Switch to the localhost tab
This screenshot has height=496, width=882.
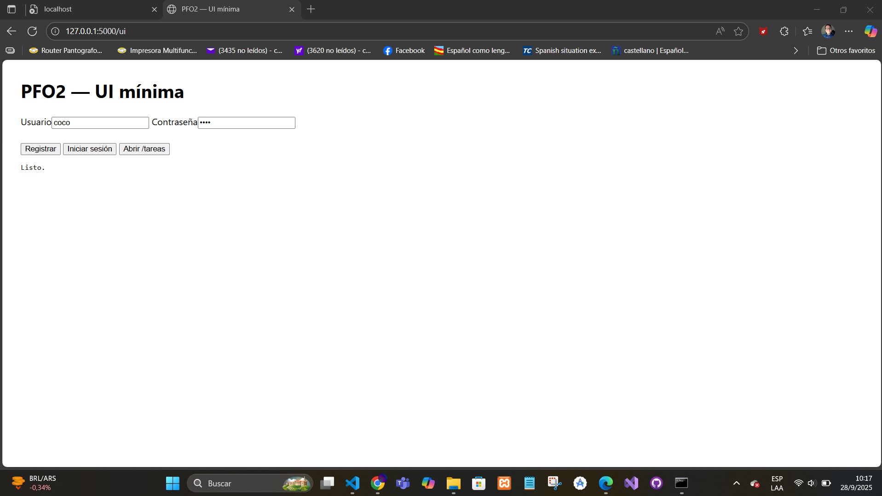tap(92, 9)
